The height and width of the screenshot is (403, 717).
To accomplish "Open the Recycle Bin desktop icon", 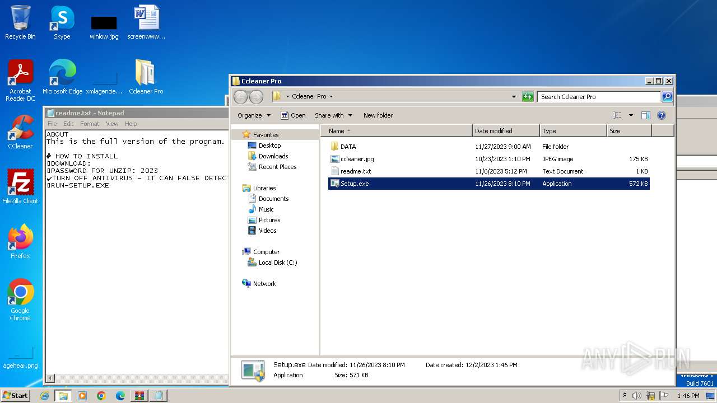I will click(x=20, y=22).
